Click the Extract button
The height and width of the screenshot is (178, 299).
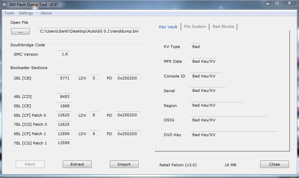77,164
